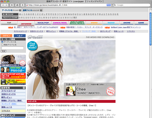This screenshot has width=152, height=118.
Task: Click the red stamp beside Chee SUNSET WANTED
Action: pos(111,91)
